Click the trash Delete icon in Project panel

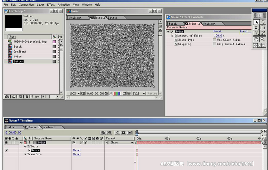[27, 97]
